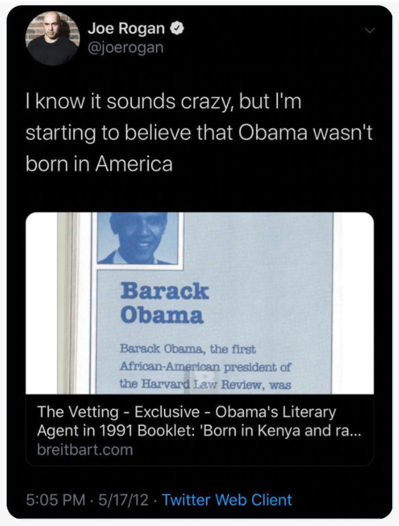Click the 5/17/12 date
Image resolution: width=399 pixels, height=526 pixels.
click(x=124, y=499)
